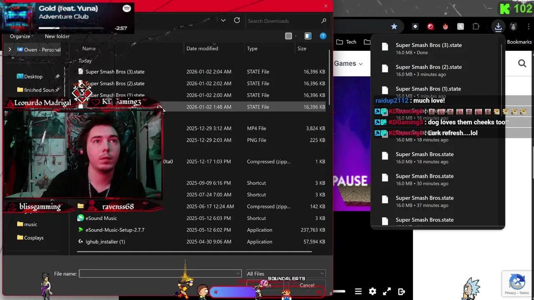Open Chrome's extensions puzzle piece icon
The height and width of the screenshot is (300, 534).
coord(476,27)
